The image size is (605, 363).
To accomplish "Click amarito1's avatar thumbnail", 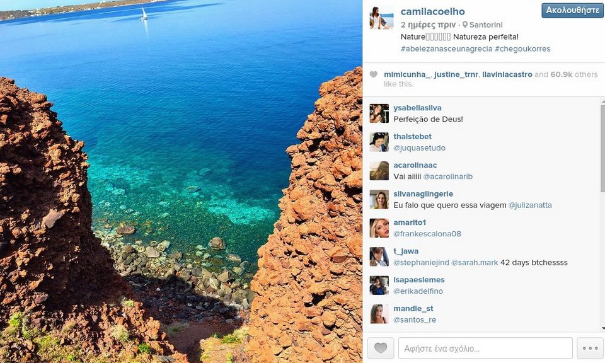I will tap(379, 228).
